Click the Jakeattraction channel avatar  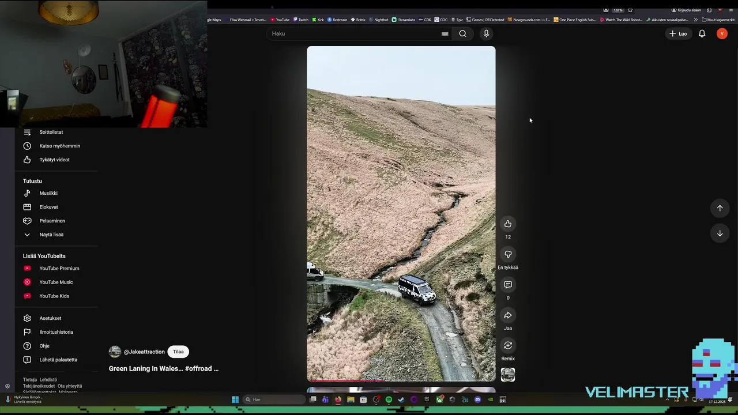[115, 352]
